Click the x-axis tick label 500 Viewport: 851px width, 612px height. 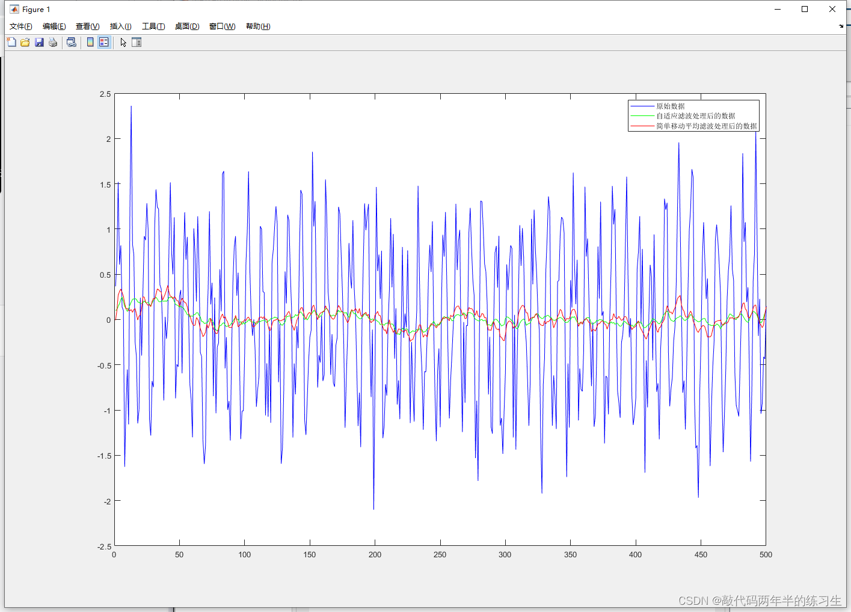[766, 555]
